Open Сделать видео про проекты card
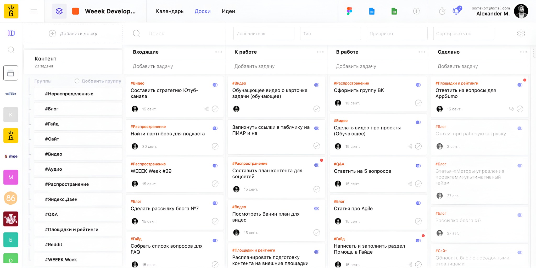Screen dimensions: 536x268 (378, 135)
